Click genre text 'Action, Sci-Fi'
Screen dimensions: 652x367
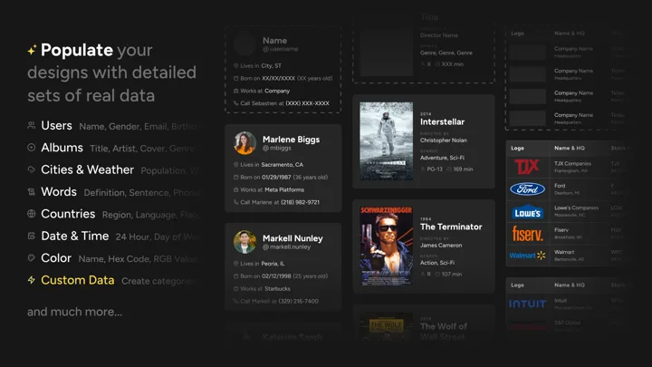[x=437, y=263]
